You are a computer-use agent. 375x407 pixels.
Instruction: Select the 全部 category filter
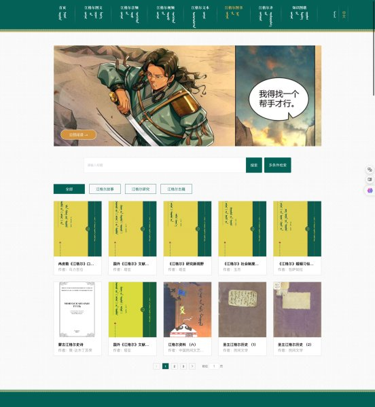69,189
